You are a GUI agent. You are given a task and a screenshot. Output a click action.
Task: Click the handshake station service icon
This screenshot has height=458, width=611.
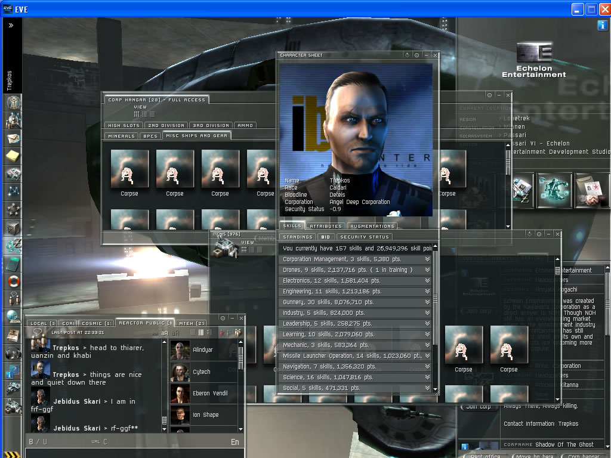point(591,190)
